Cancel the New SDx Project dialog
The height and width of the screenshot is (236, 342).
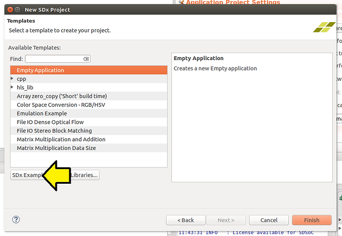click(x=269, y=220)
